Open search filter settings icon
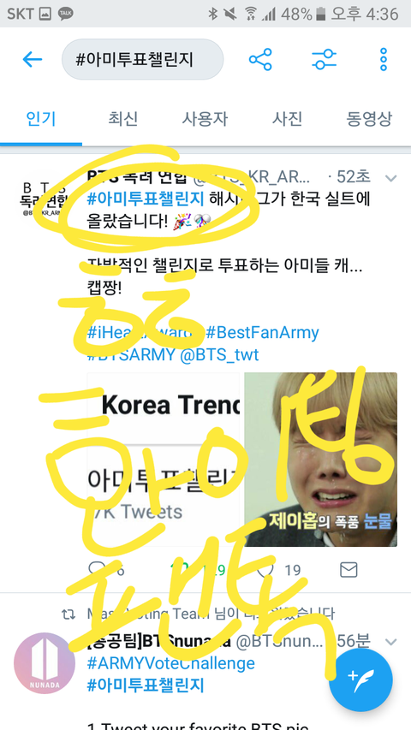The image size is (411, 730). (x=324, y=60)
